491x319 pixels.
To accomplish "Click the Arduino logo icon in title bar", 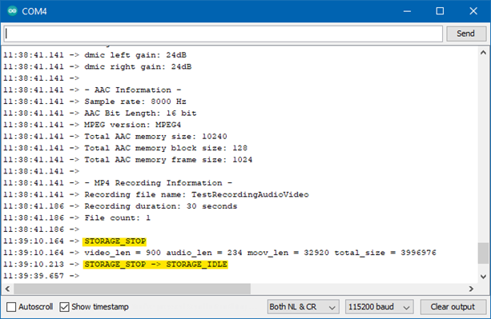I will pyautogui.click(x=12, y=11).
